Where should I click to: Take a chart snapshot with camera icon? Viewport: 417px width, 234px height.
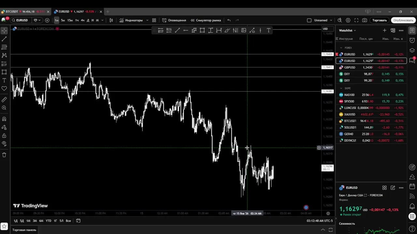[x=365, y=20]
